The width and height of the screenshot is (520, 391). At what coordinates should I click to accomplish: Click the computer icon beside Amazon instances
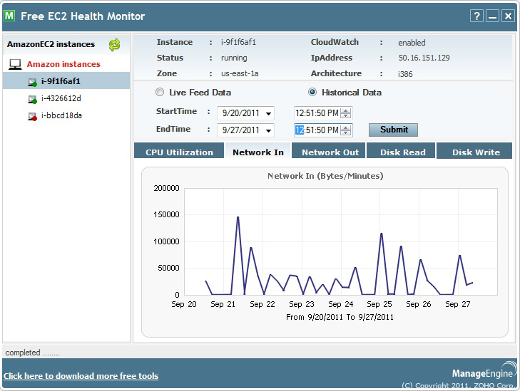click(x=15, y=64)
